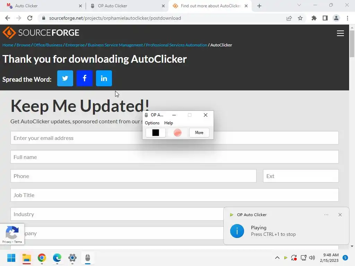This screenshot has height=266, width=355.
Task: Open the notification center badge
Action: pos(345,258)
